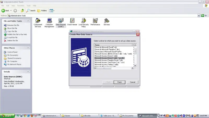The image size is (209, 118).
Task: Select Microsoft Access-Treiber (*.mdb)
Action: tap(106, 65)
